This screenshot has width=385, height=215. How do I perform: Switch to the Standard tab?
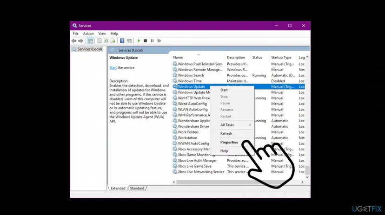coord(137,188)
